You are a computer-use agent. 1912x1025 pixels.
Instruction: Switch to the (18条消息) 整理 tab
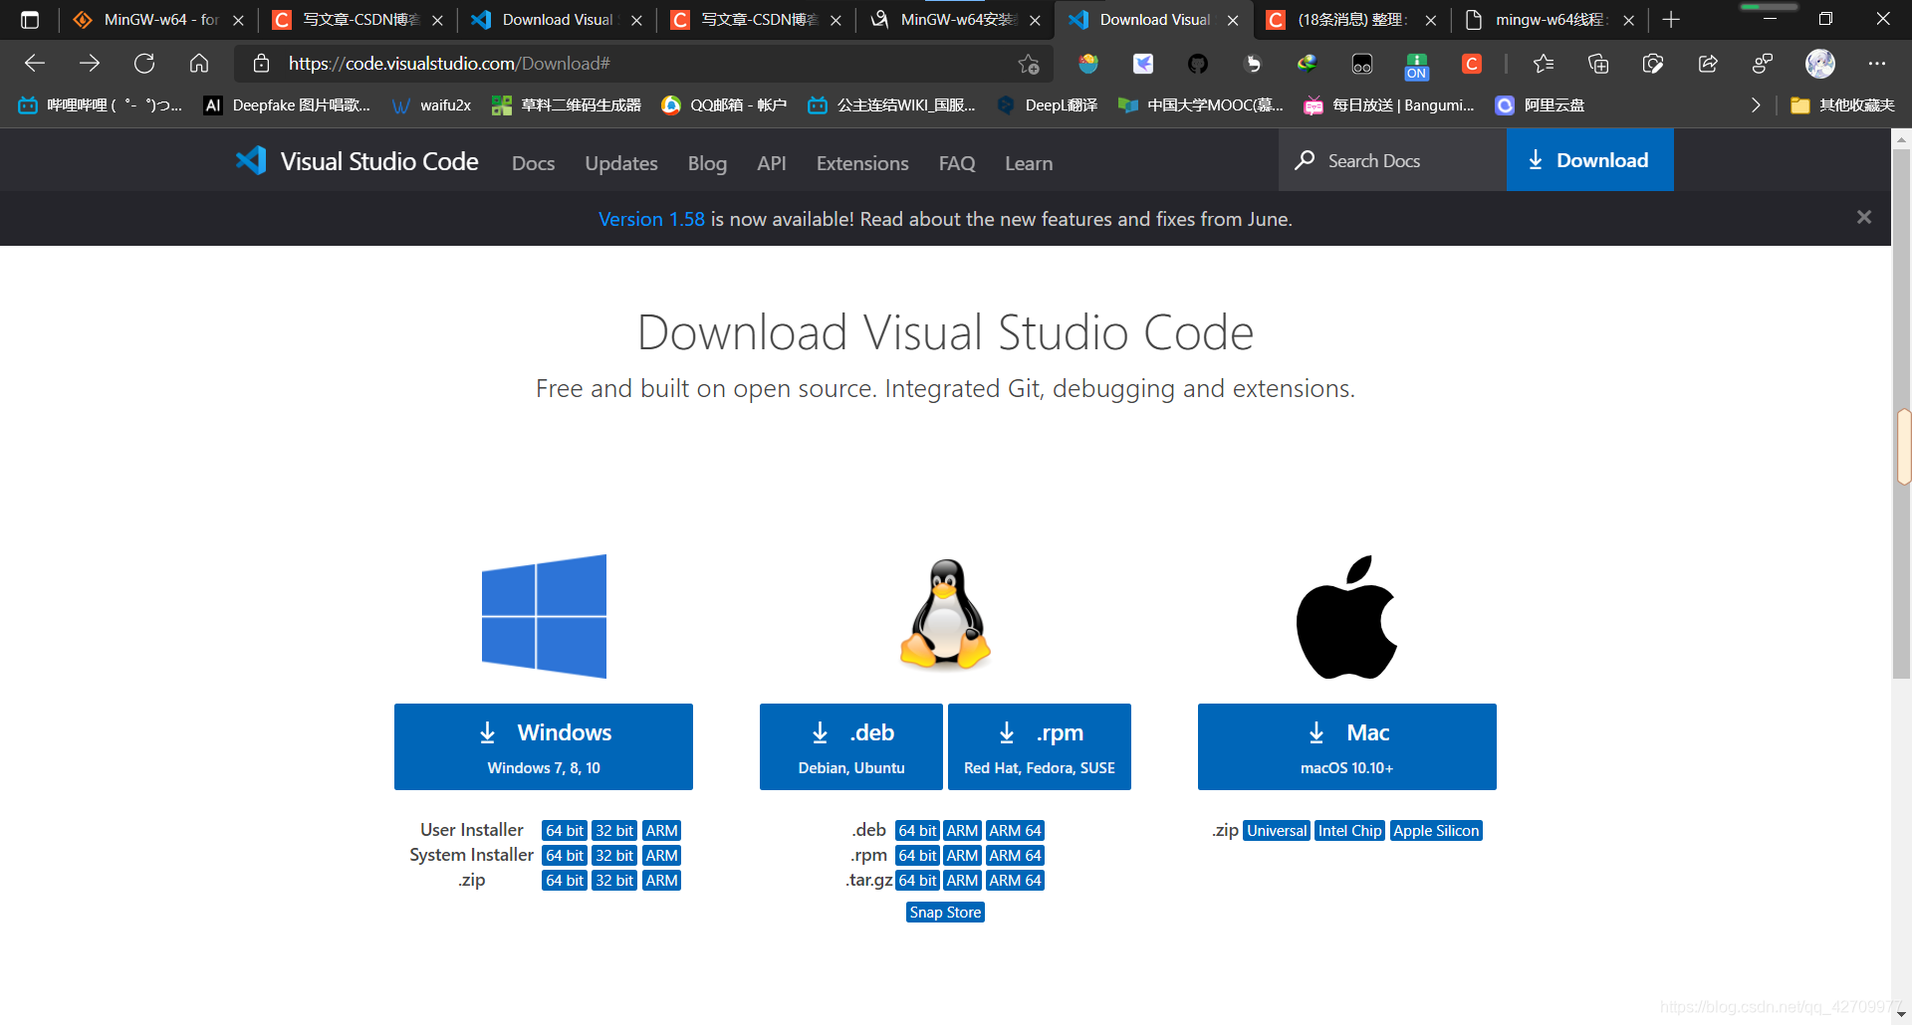click(x=1351, y=20)
